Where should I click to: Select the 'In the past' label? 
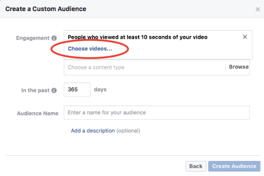pos(35,90)
